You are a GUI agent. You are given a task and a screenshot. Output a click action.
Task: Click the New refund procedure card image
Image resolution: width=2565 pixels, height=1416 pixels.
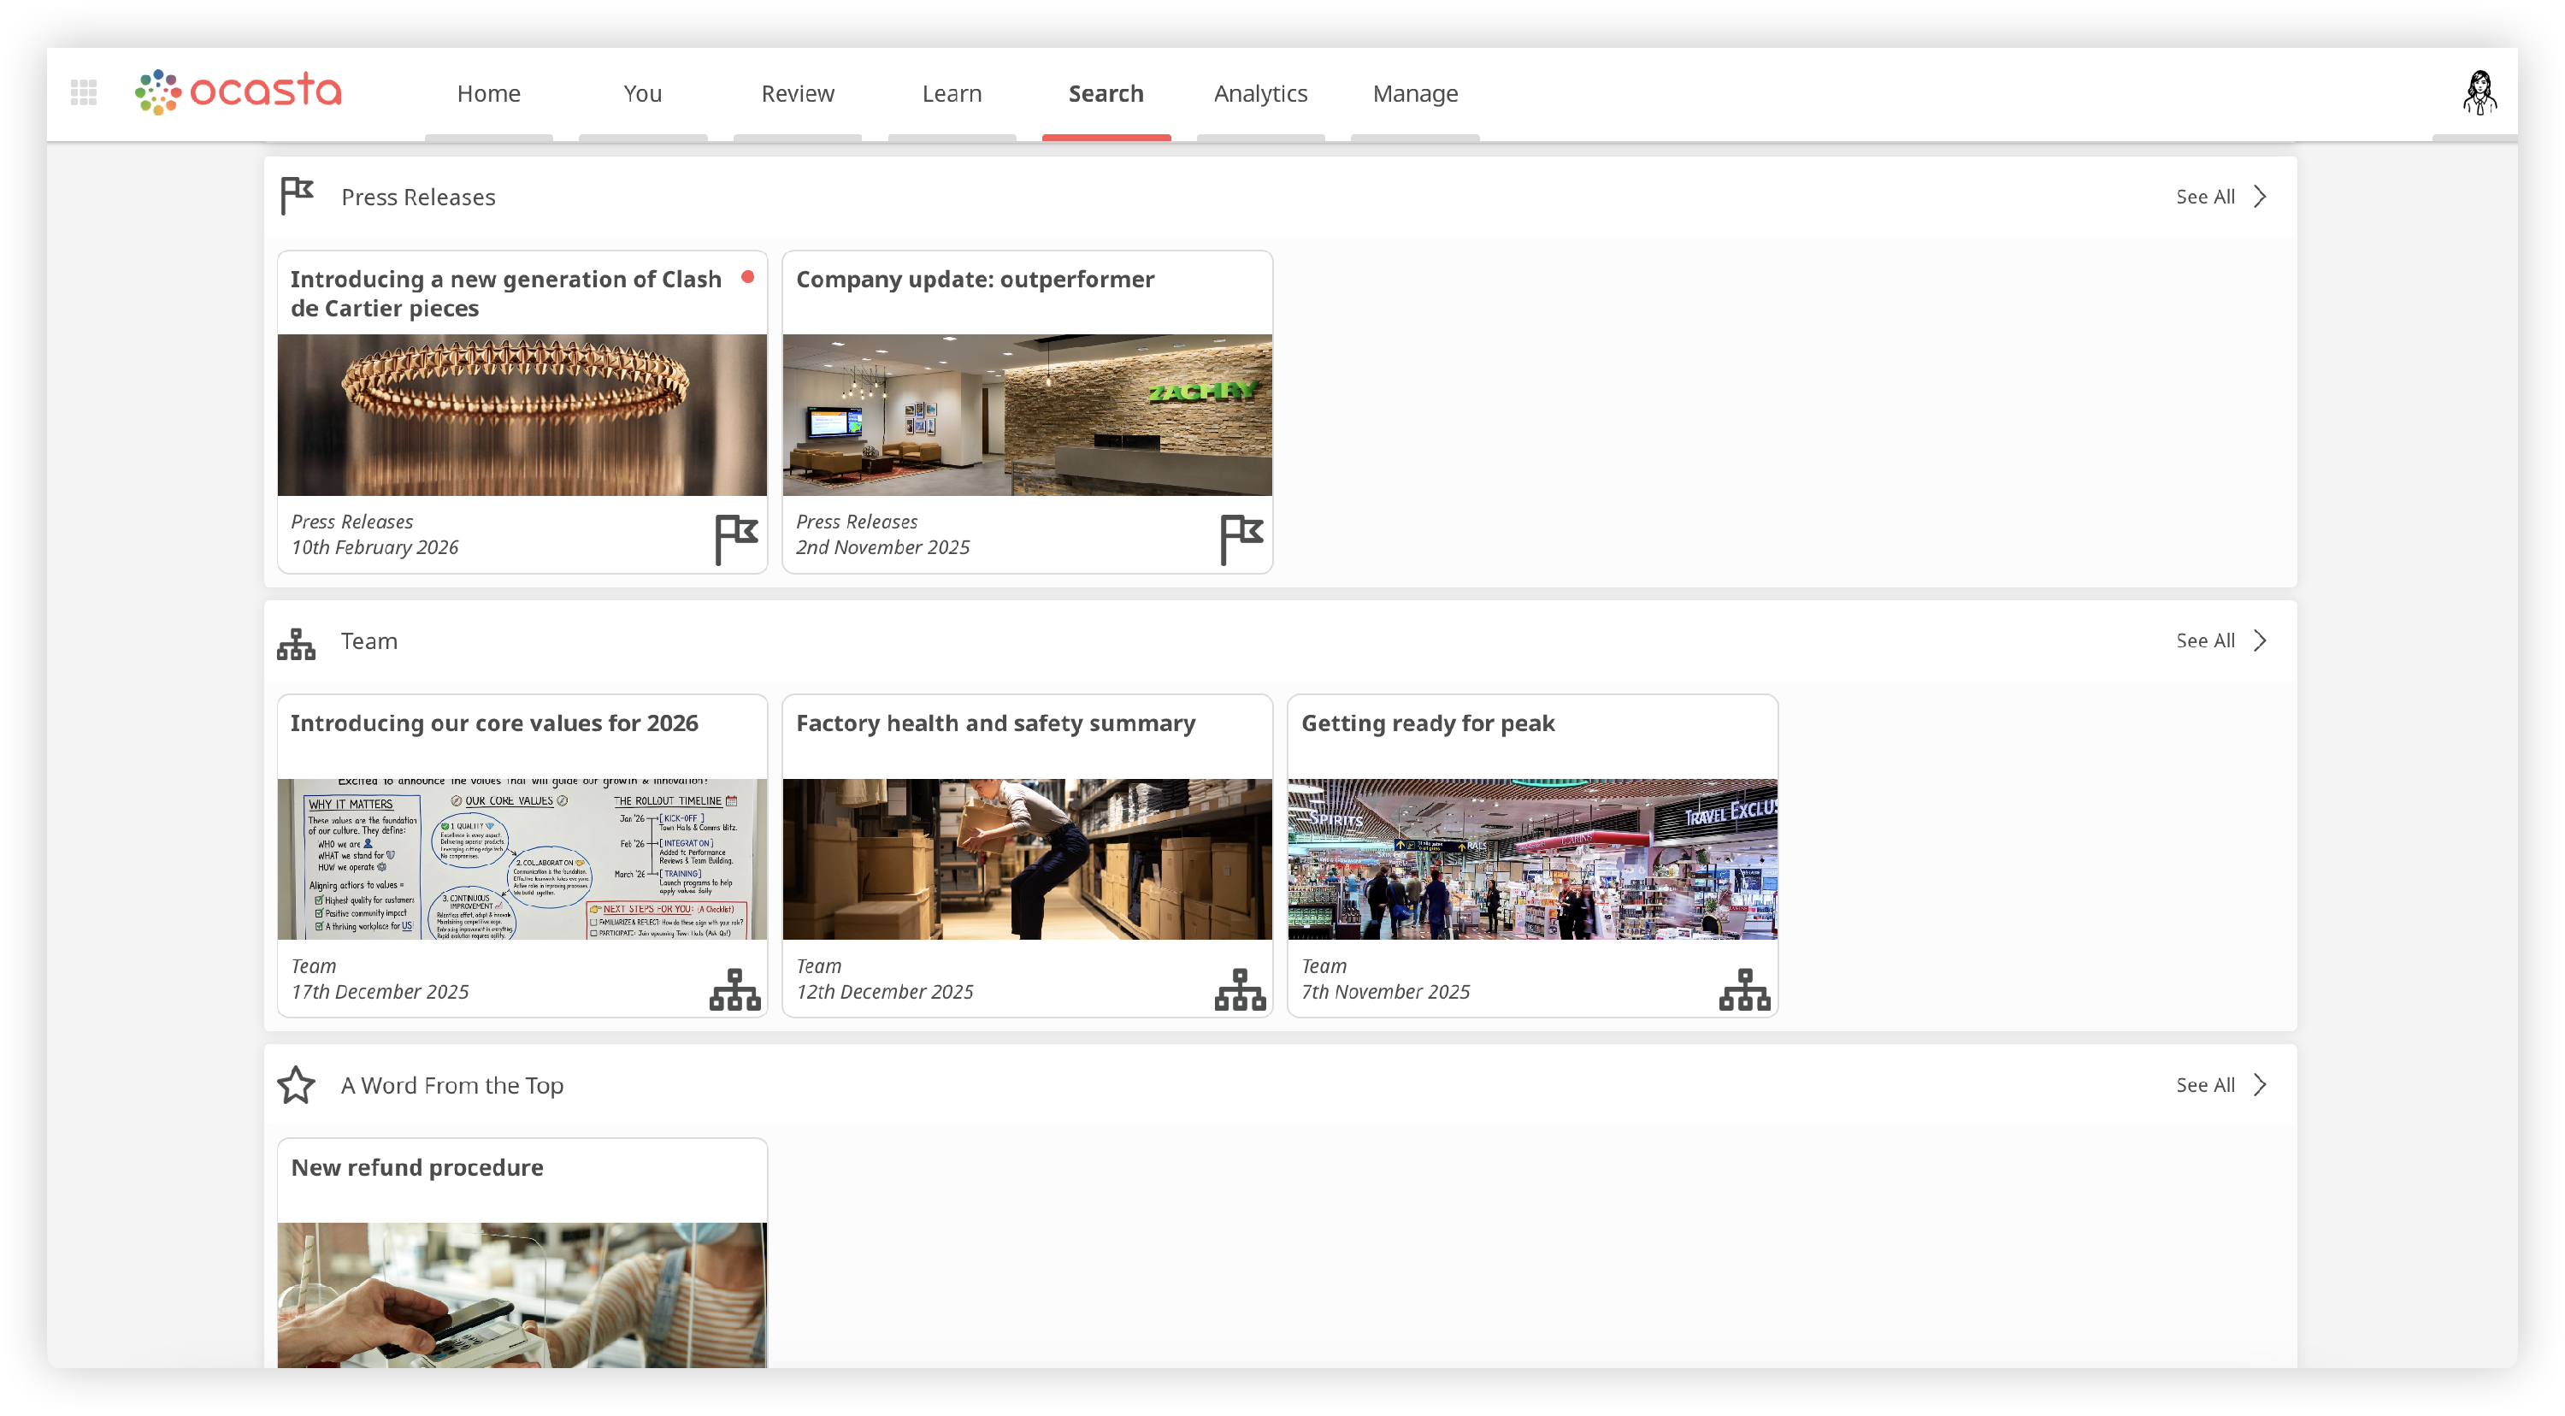522,1294
